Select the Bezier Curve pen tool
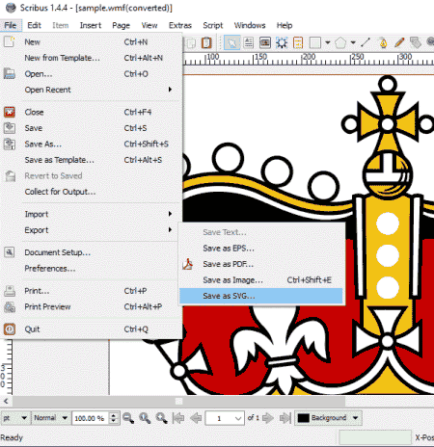Viewport: 434px width, 447px height. tap(383, 42)
